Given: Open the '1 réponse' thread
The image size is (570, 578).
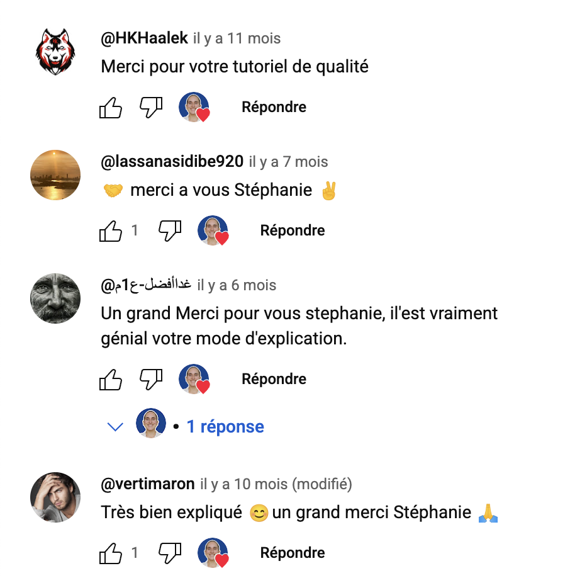Looking at the screenshot, I should coord(225,426).
